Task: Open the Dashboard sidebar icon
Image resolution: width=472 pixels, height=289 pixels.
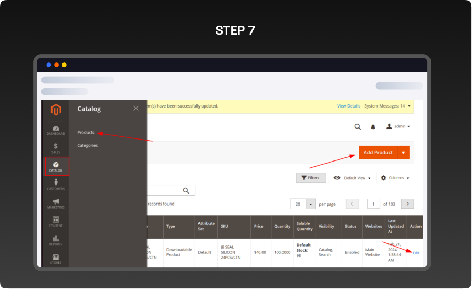Action: point(56,130)
